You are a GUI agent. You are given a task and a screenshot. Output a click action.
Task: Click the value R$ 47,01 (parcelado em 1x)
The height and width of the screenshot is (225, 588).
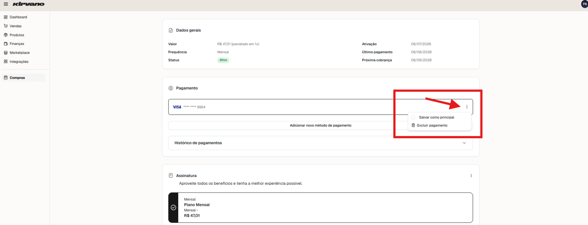(x=238, y=44)
